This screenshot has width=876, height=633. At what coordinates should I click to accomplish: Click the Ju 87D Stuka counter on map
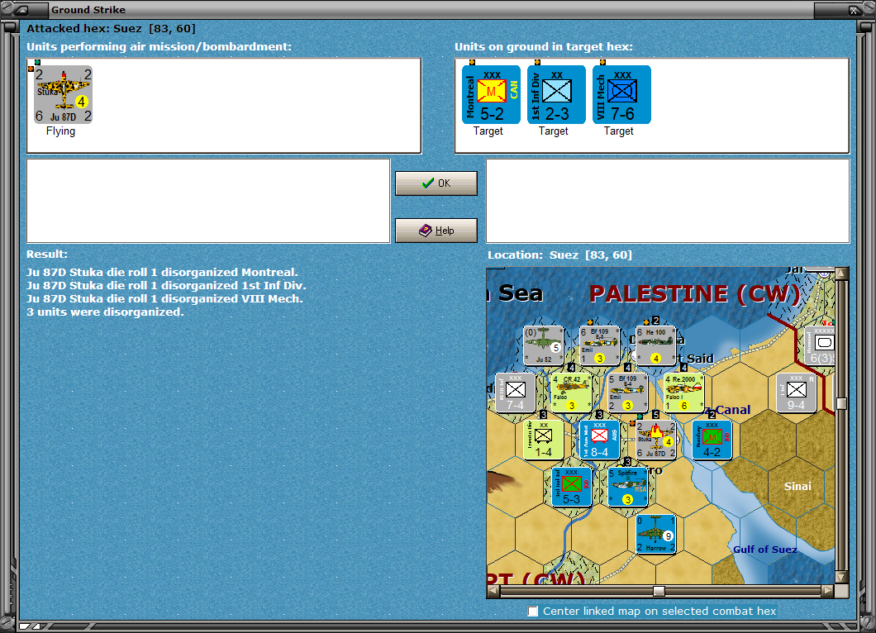coord(656,440)
